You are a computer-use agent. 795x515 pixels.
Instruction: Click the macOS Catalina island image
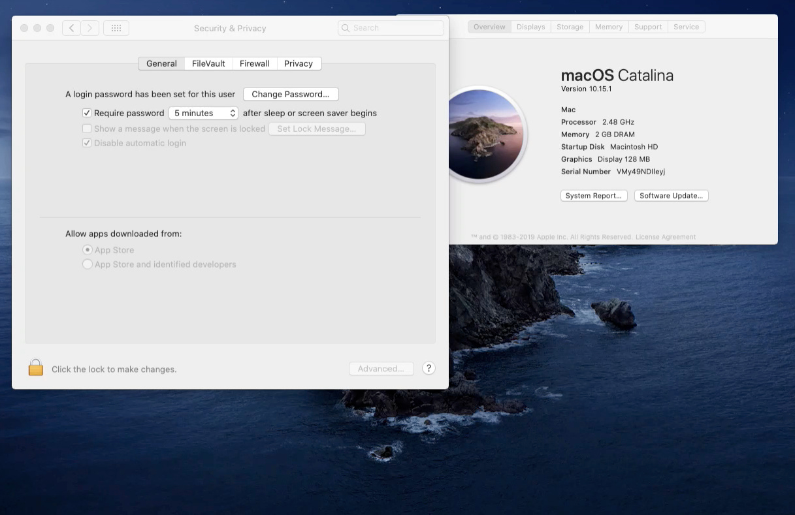487,134
